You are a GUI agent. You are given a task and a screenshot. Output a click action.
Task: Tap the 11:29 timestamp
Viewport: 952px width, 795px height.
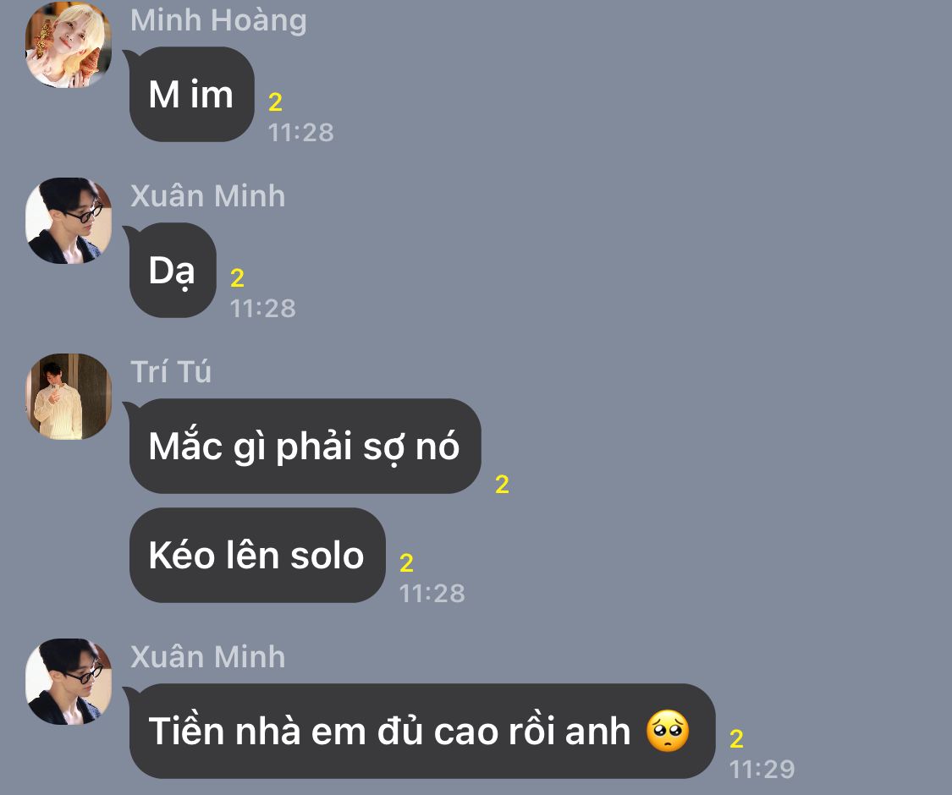(762, 770)
